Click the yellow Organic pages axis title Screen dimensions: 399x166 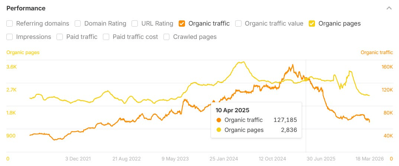[23, 52]
